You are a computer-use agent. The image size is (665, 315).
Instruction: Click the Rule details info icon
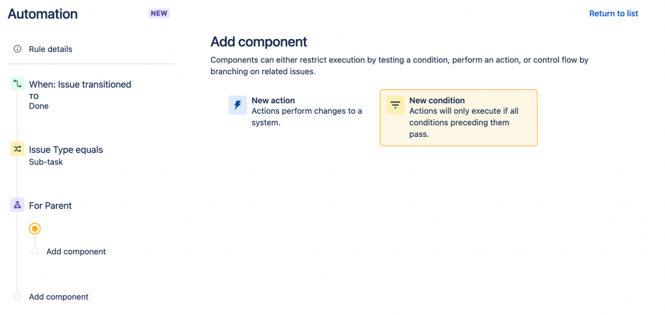pos(18,49)
